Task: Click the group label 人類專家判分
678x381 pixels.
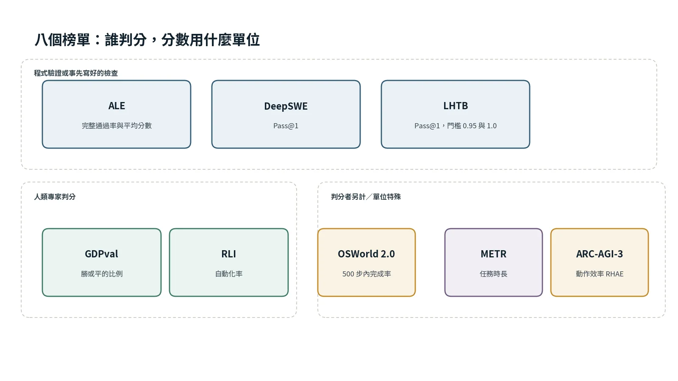Action: coord(55,197)
